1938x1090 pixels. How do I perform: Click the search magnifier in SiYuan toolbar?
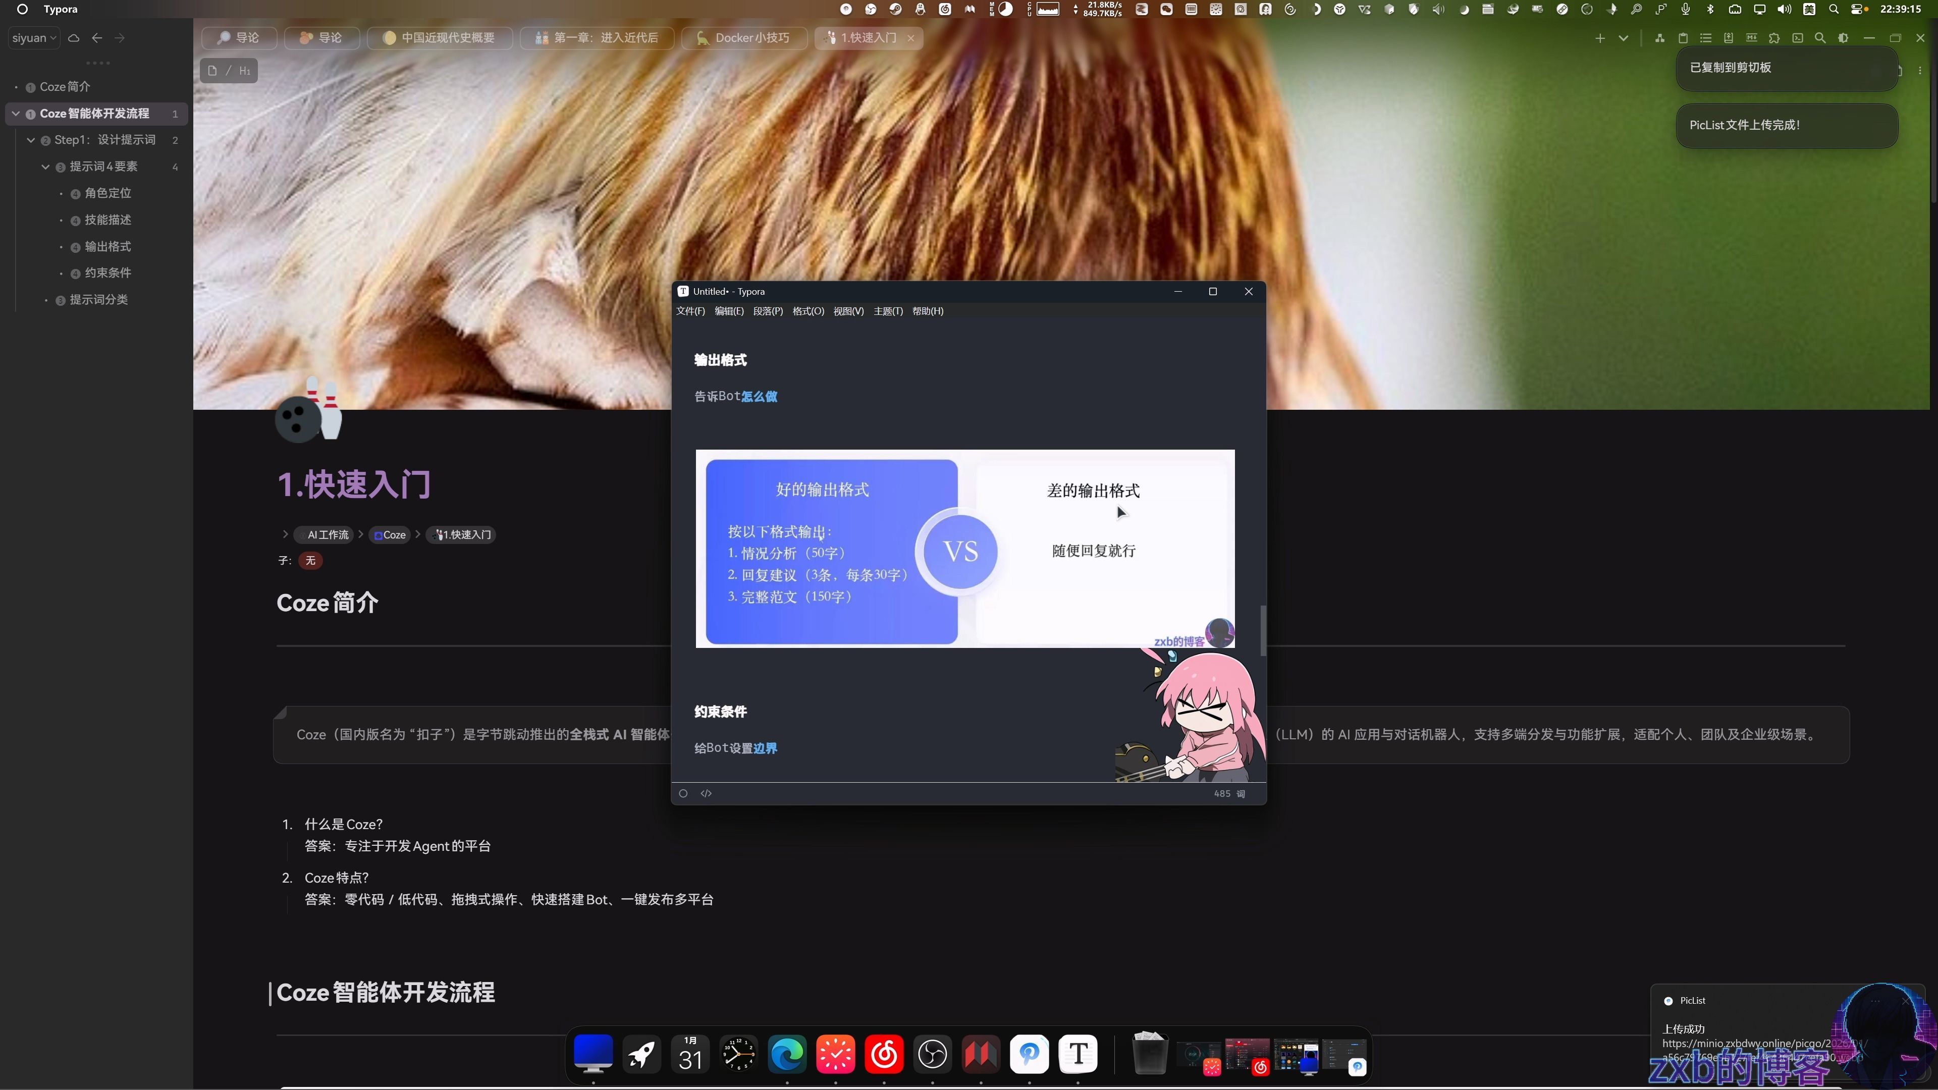(1820, 38)
